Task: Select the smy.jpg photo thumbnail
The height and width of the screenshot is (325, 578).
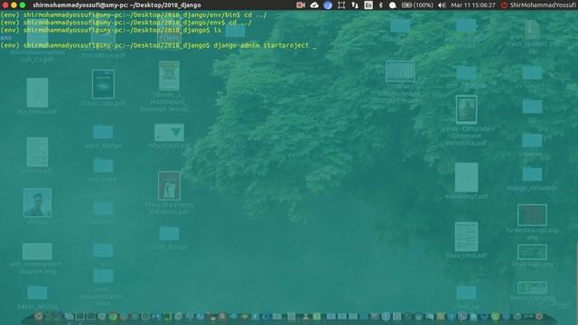Action: (x=37, y=206)
